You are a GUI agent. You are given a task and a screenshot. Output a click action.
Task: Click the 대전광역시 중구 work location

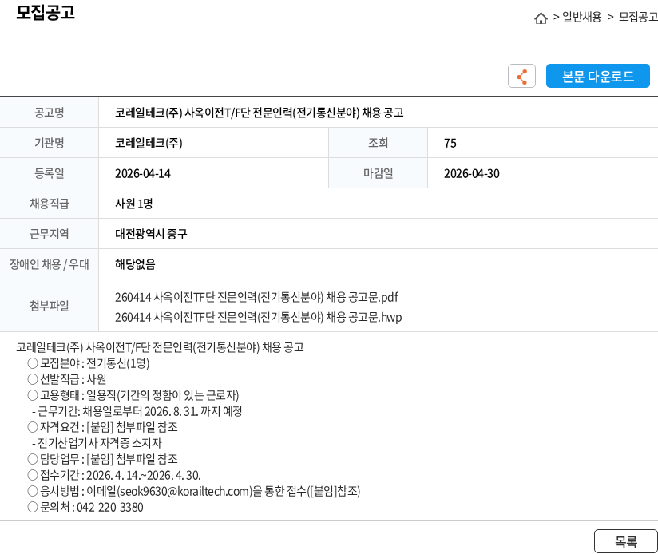pos(151,234)
